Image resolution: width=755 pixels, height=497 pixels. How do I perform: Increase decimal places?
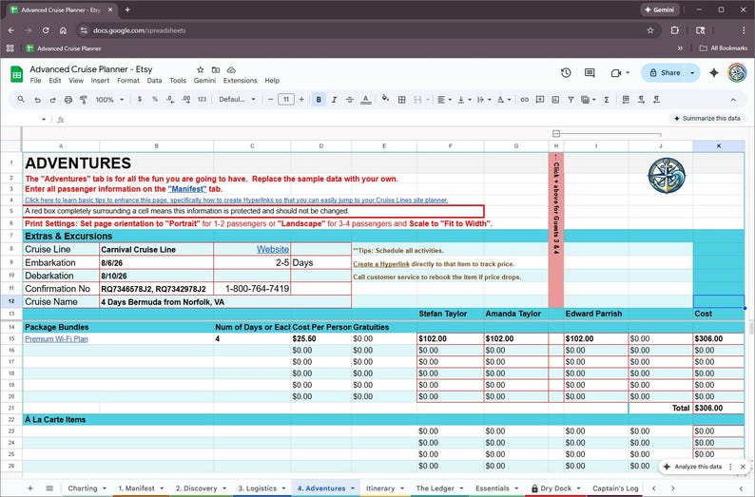pyautogui.click(x=186, y=99)
